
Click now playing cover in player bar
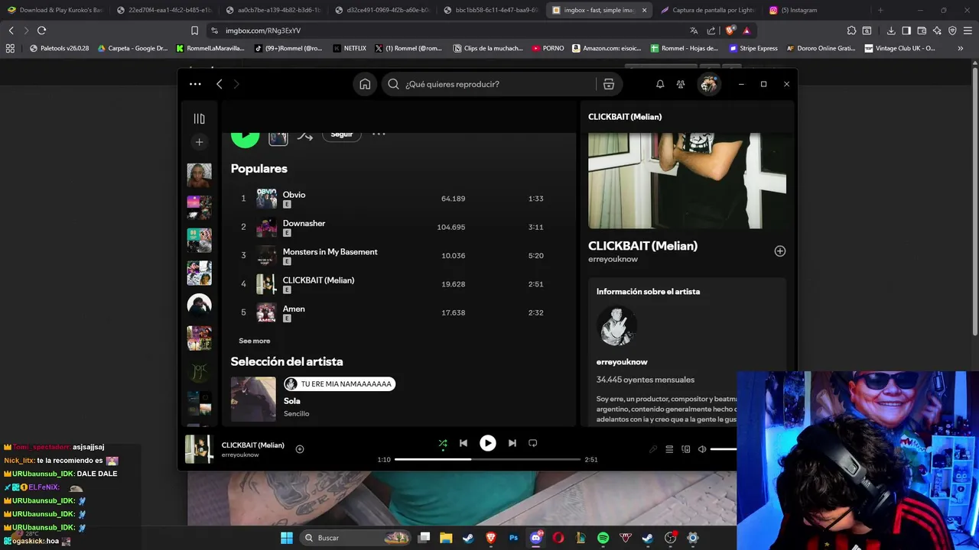click(199, 449)
